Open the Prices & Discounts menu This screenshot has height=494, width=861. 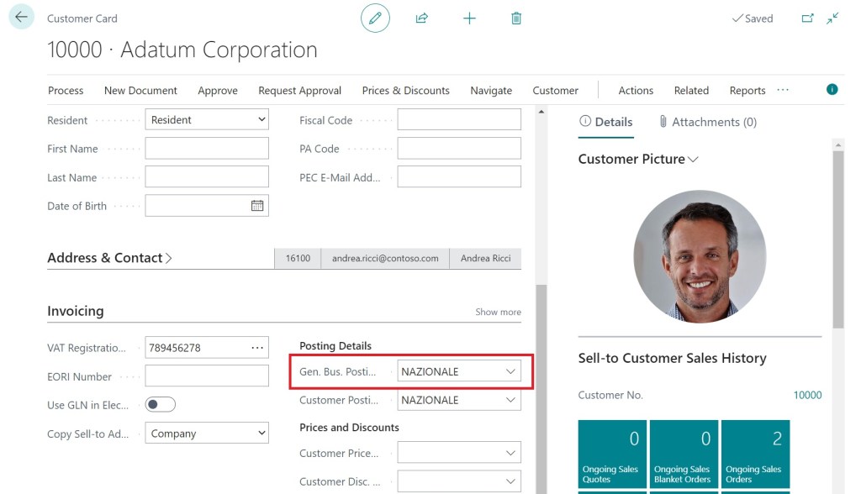[x=405, y=91]
